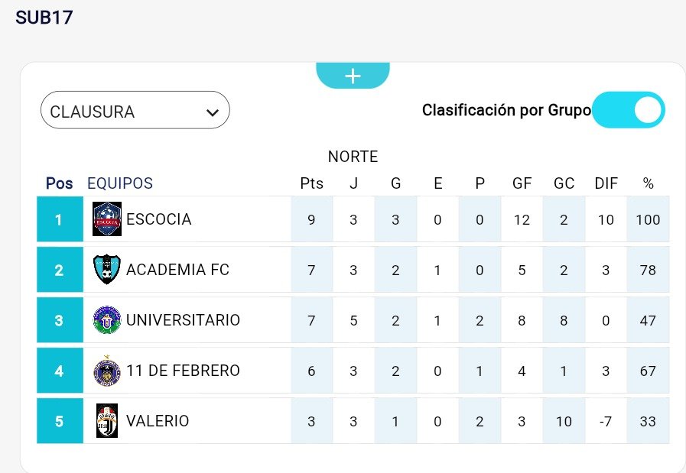Click the 11 de Febrero team crest icon
Screen dimensions: 686x473
tap(107, 371)
